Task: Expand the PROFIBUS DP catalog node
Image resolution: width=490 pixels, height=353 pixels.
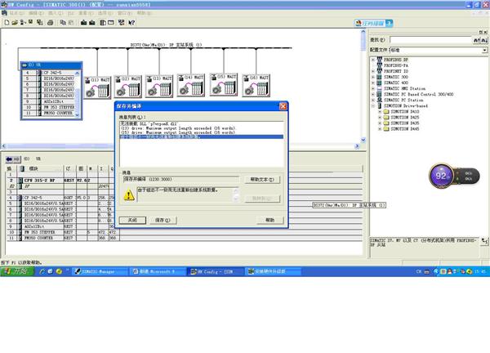Action: click(x=373, y=60)
